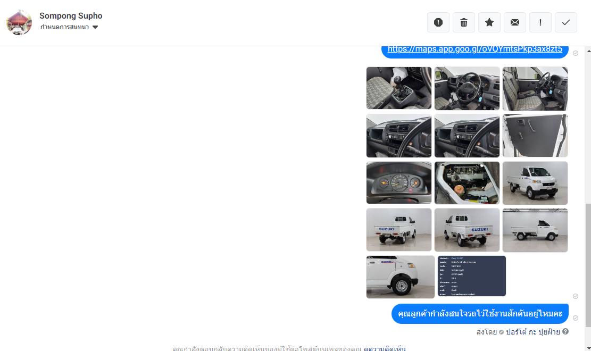Click message asking คุณลูกค้ากำลังสนใจรถ
This screenshot has height=351, width=591.
coord(480,314)
